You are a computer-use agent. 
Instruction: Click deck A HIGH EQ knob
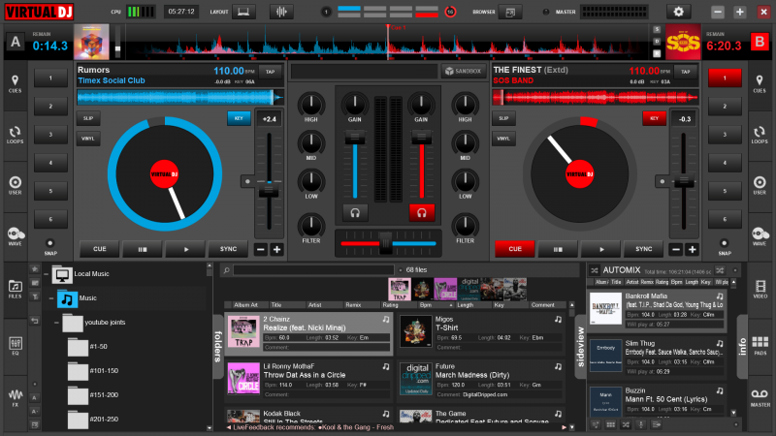(310, 105)
